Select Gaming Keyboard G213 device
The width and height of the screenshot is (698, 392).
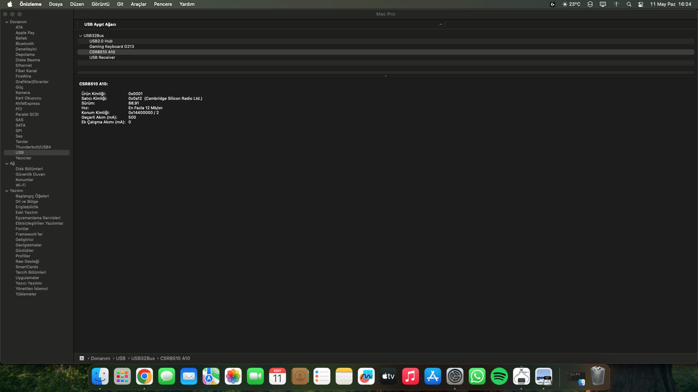coord(112,46)
